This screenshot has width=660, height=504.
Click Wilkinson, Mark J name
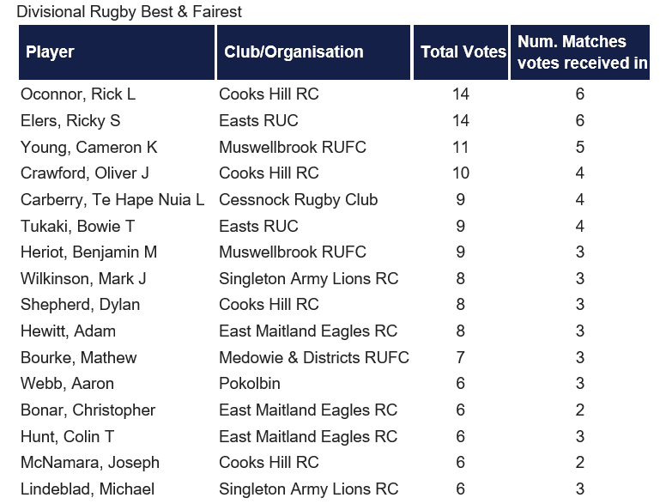tap(83, 279)
